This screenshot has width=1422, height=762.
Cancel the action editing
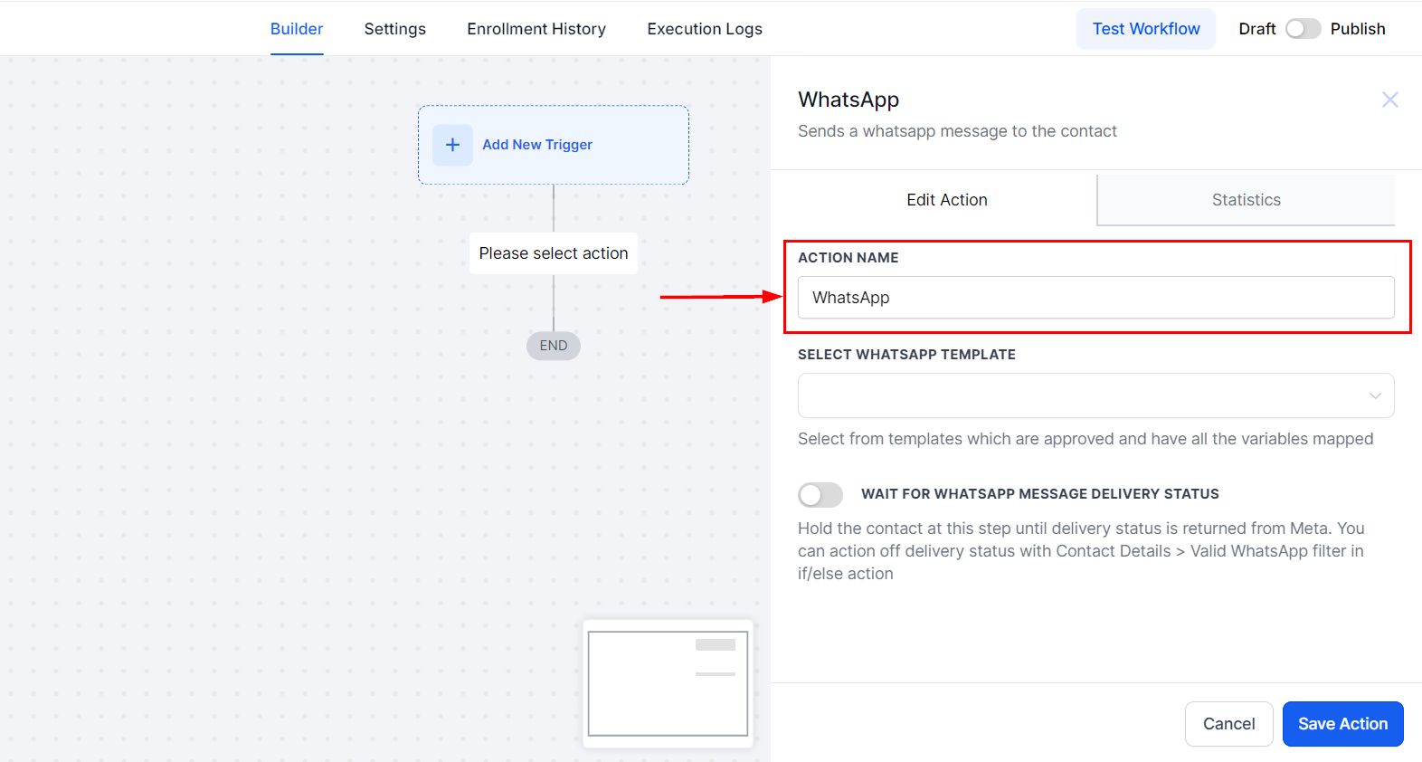coord(1228,724)
